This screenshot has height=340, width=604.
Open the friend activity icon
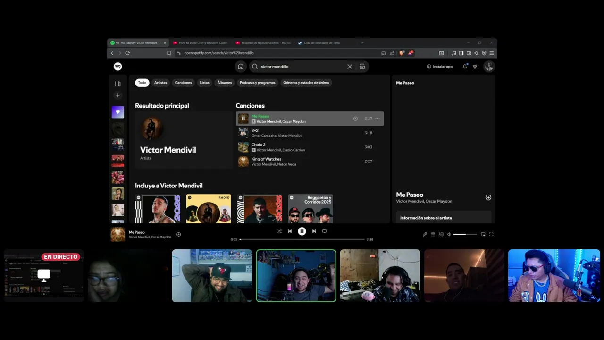[475, 67]
